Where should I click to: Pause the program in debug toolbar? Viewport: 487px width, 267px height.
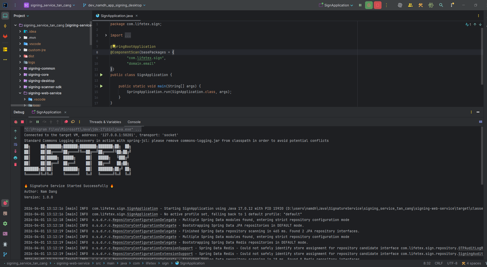click(38, 122)
